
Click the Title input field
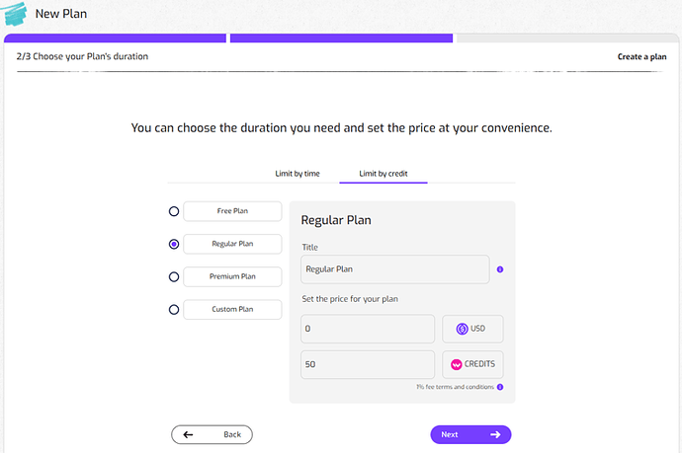[x=394, y=269]
